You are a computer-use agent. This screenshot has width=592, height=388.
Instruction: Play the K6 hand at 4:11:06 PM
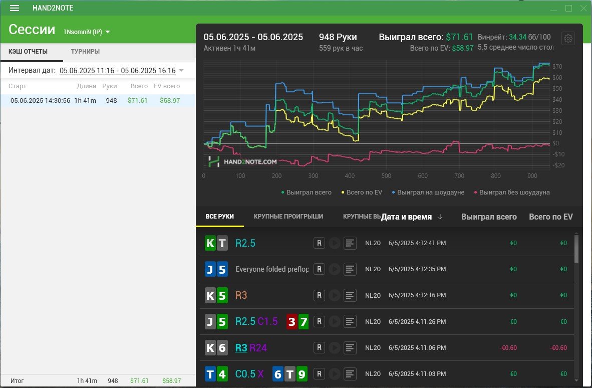[335, 347]
